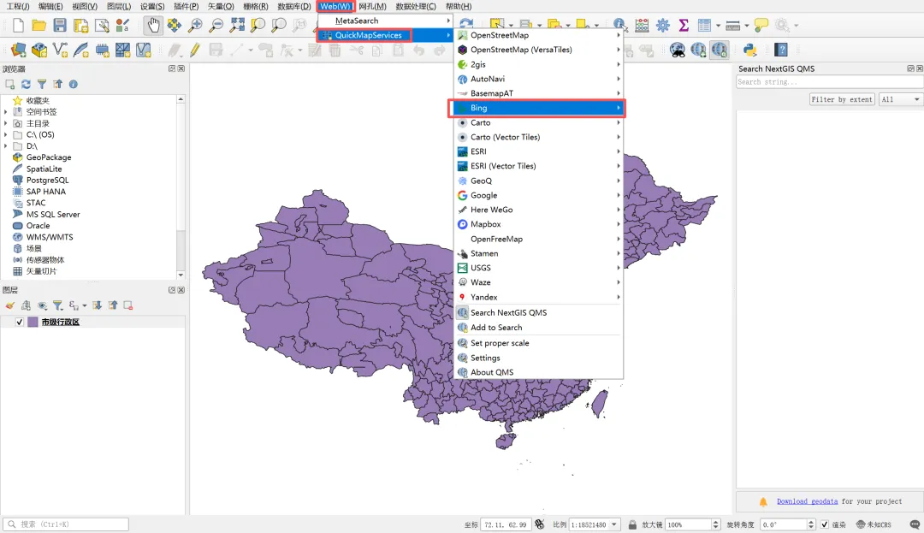Click the rotation angle spin-up arrow
The image size is (924, 533).
(811, 522)
